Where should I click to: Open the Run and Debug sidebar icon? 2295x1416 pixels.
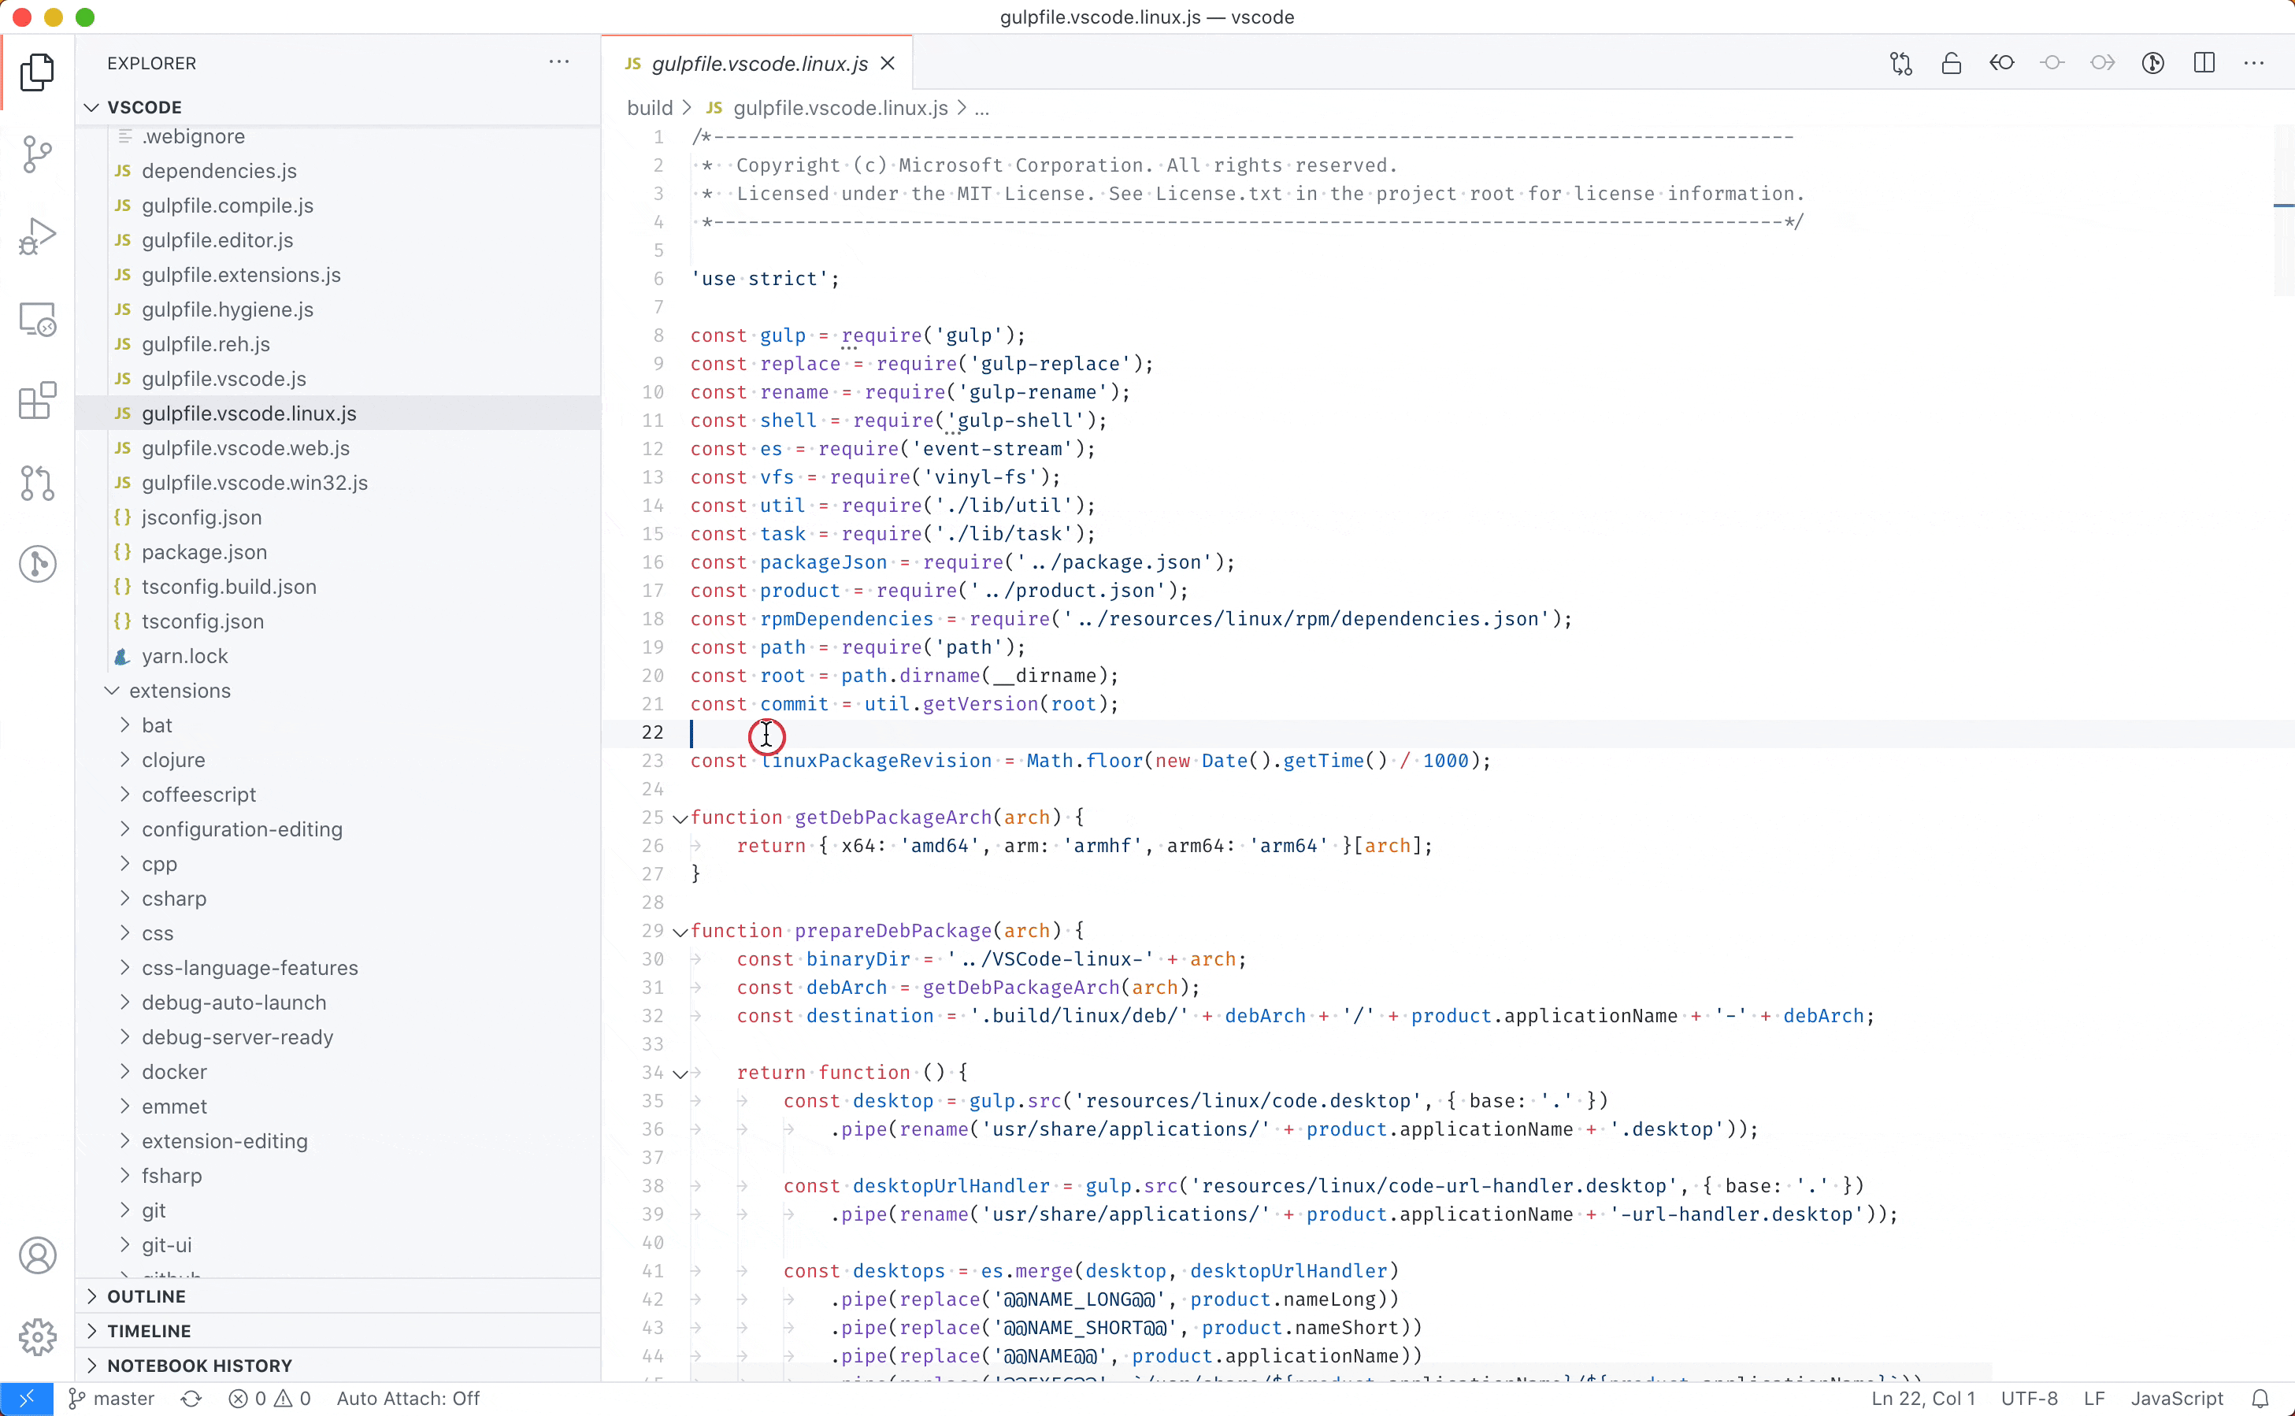click(38, 235)
